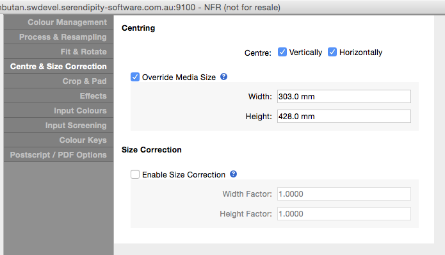Click the Width field showing 303.0 mm
This screenshot has width=445, height=255.
tap(344, 97)
